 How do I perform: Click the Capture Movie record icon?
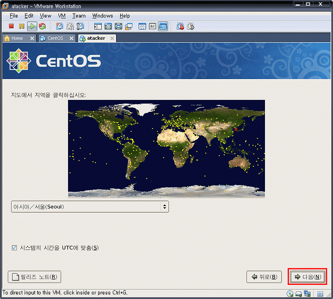coord(180,26)
